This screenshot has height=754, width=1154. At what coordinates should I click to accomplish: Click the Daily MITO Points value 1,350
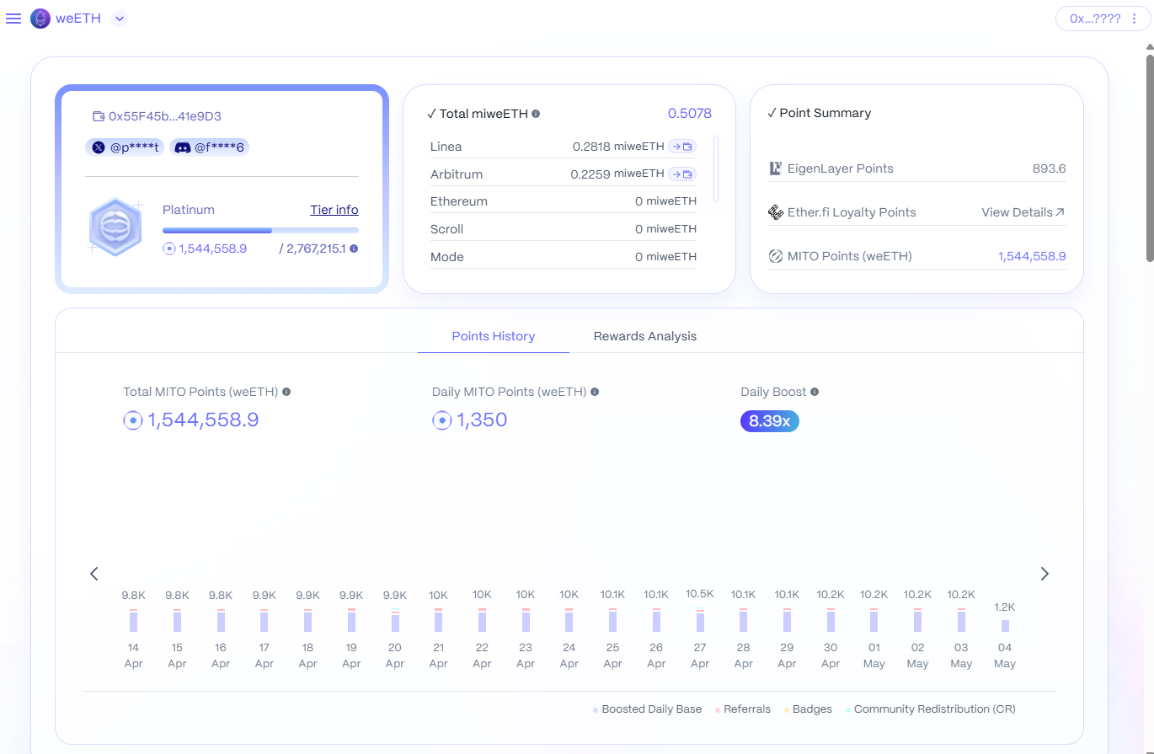pyautogui.click(x=482, y=420)
